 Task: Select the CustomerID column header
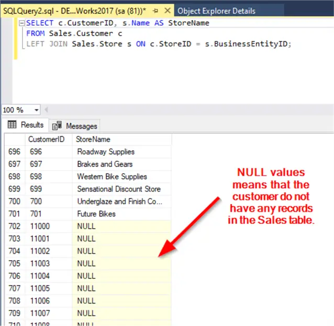(46, 139)
